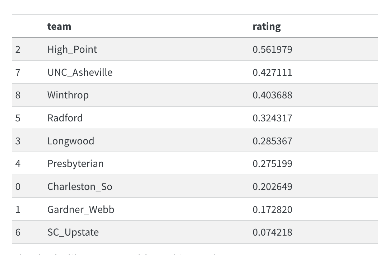Click the Winthrop team name

coord(68,95)
